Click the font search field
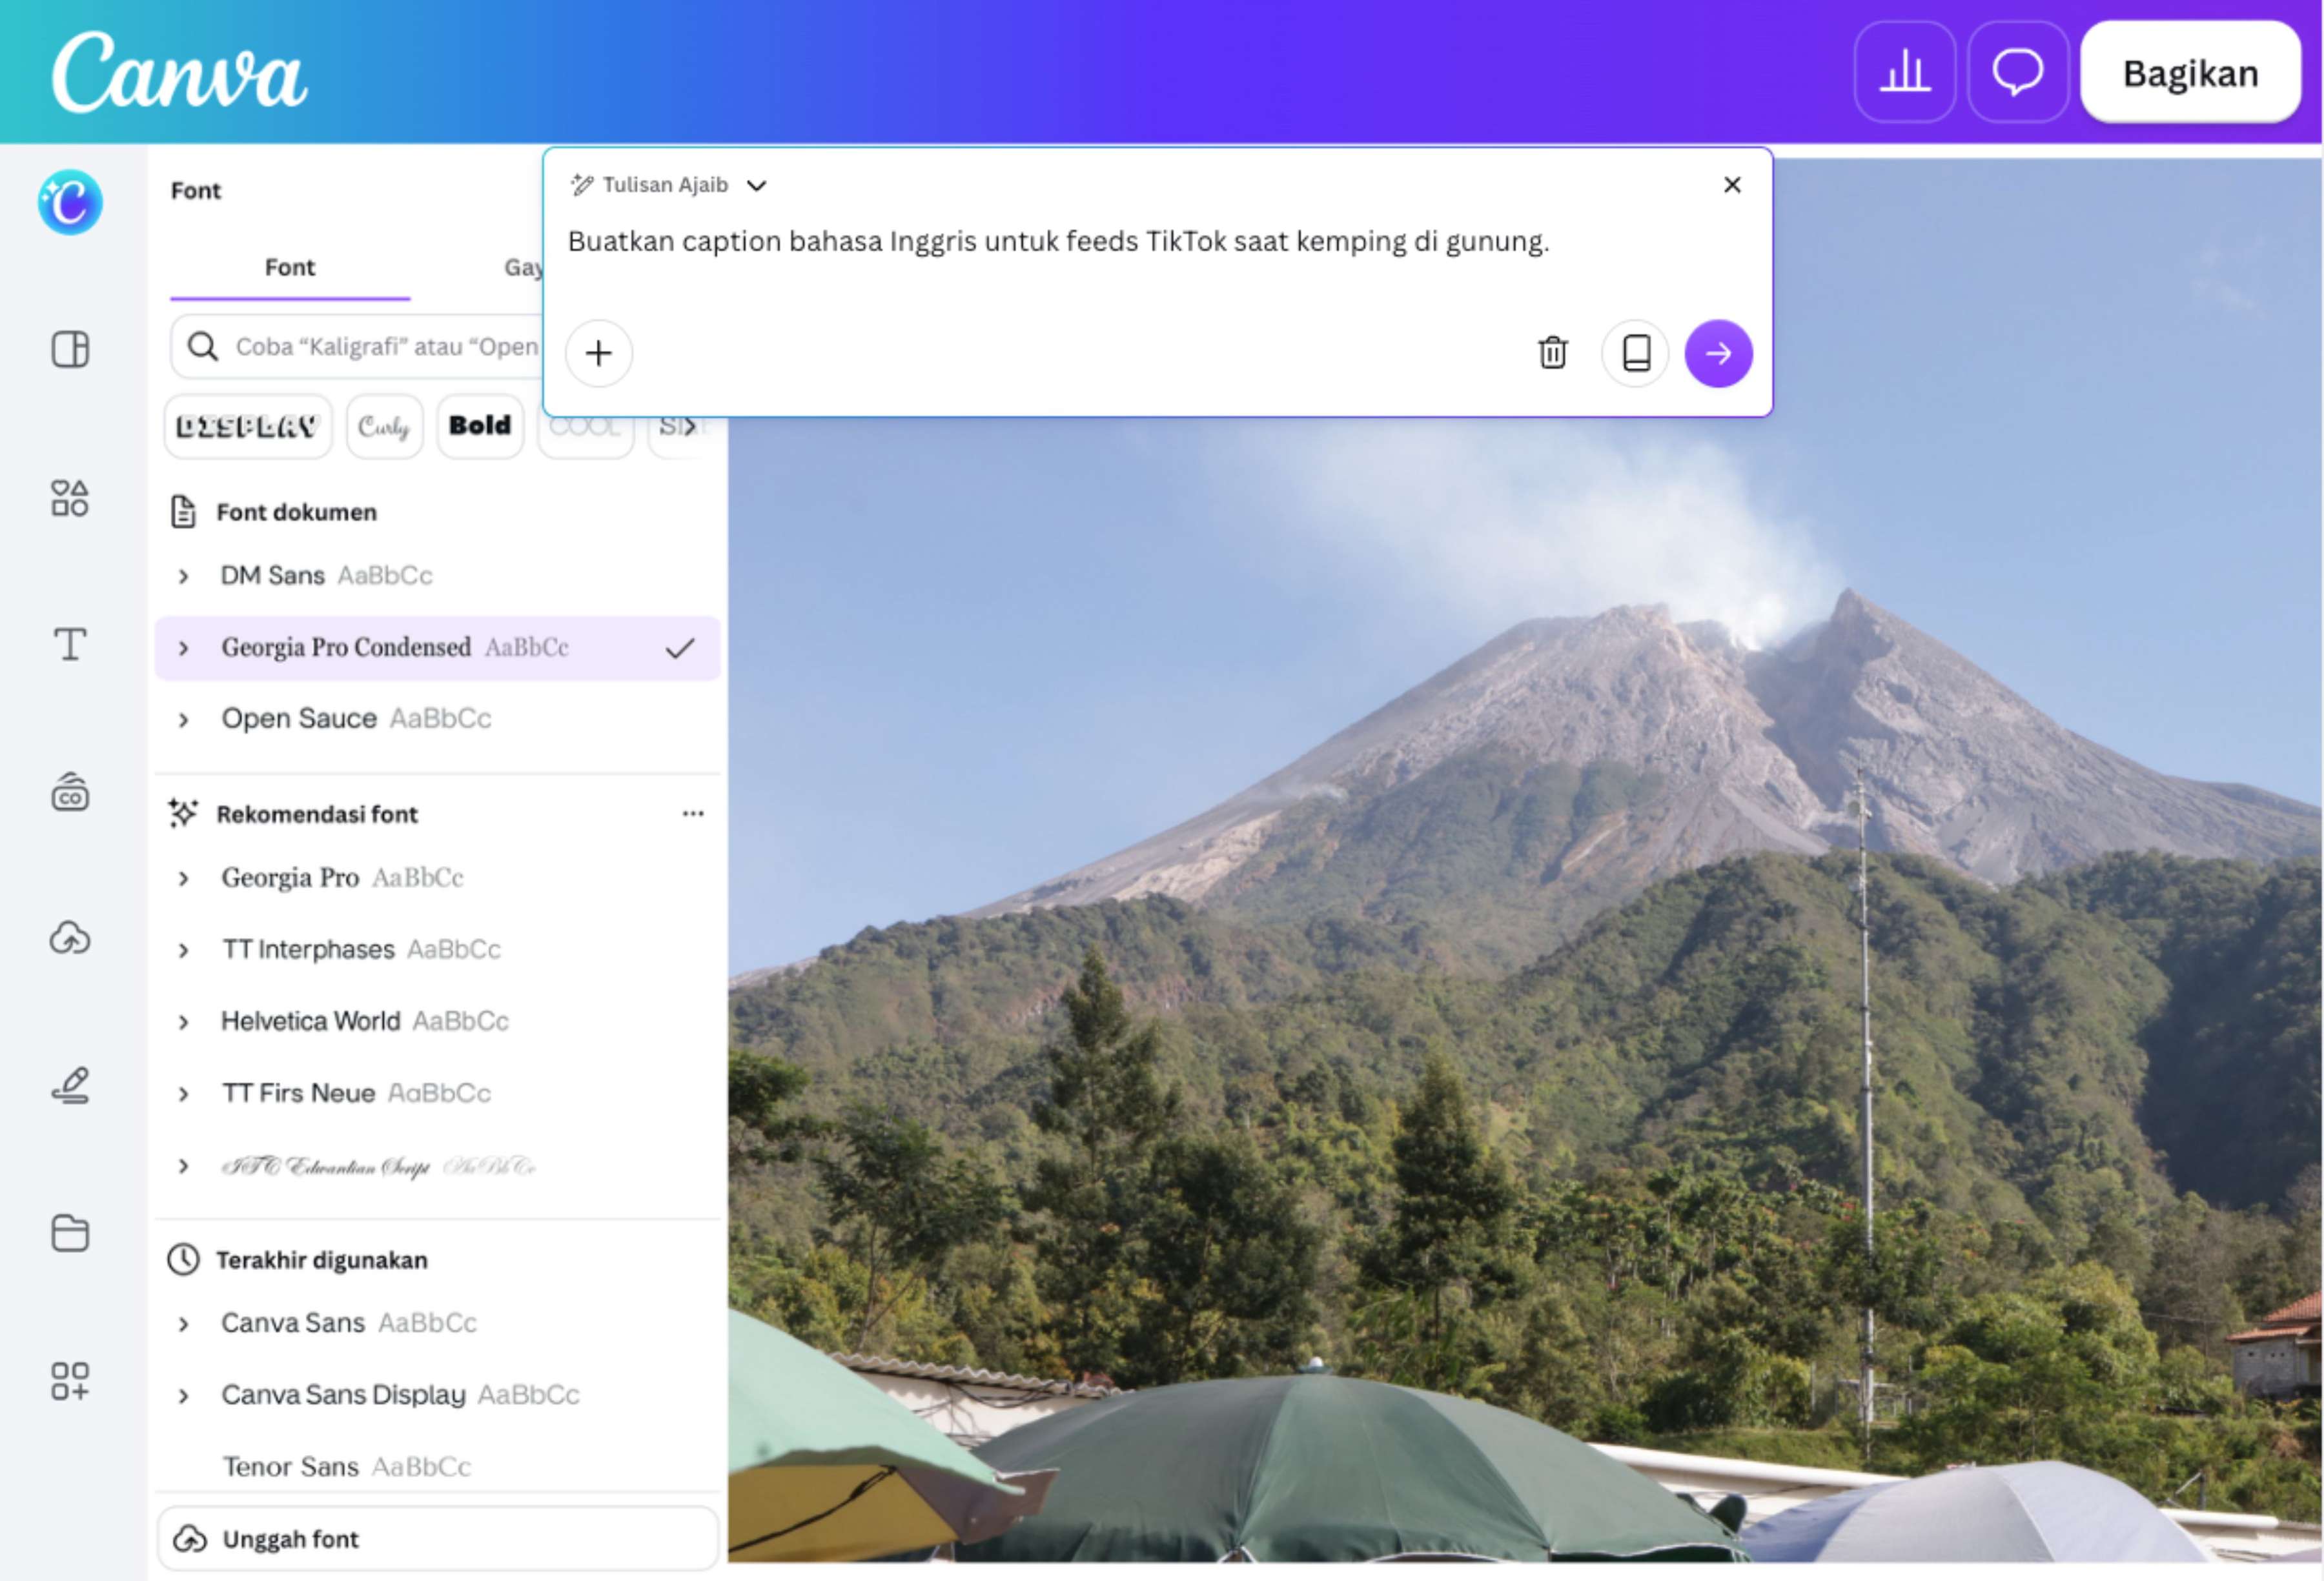The image size is (2324, 1581). [358, 347]
